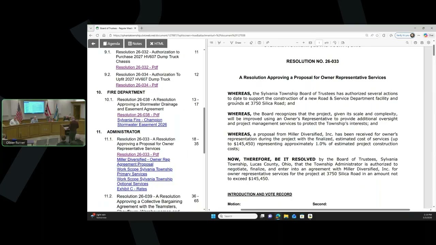
Task: Click the FIRE DEPARTMENT section heading
Action: click(x=126, y=92)
